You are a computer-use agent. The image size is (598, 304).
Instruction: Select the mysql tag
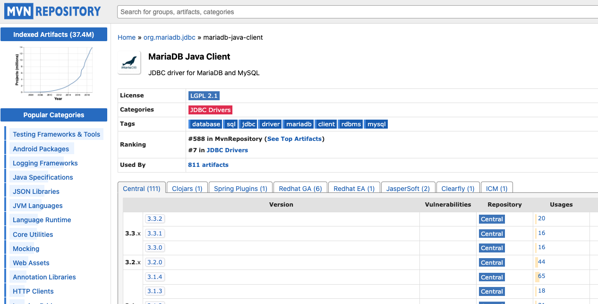pos(376,124)
